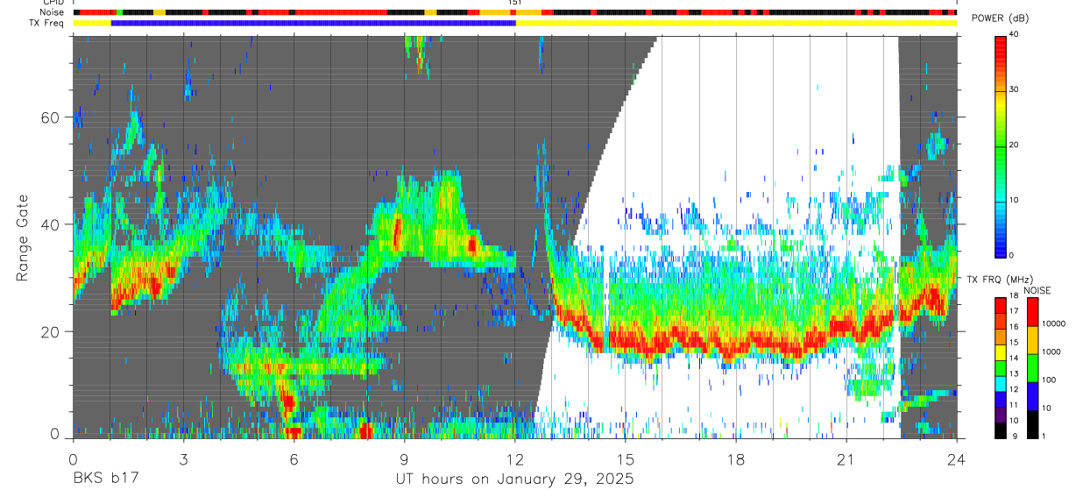
Task: Click the '3' tick on the UT hours axis
Action: [x=183, y=460]
